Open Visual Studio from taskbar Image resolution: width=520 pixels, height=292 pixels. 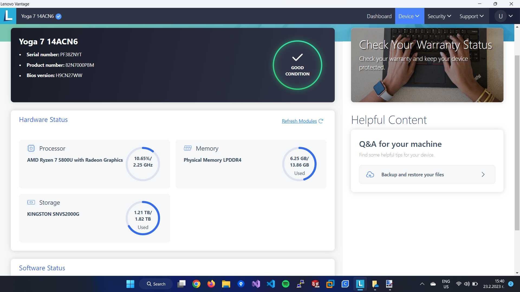tap(256, 284)
